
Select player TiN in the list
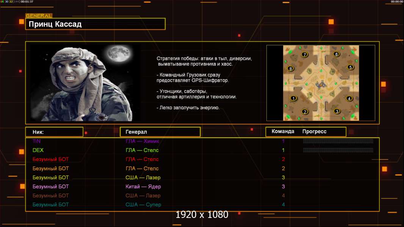pyautogui.click(x=37, y=141)
